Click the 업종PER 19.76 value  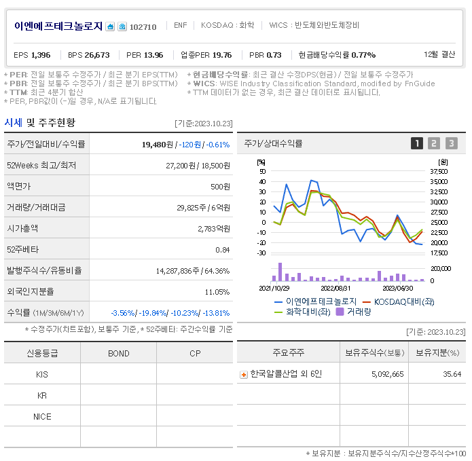[206, 55]
